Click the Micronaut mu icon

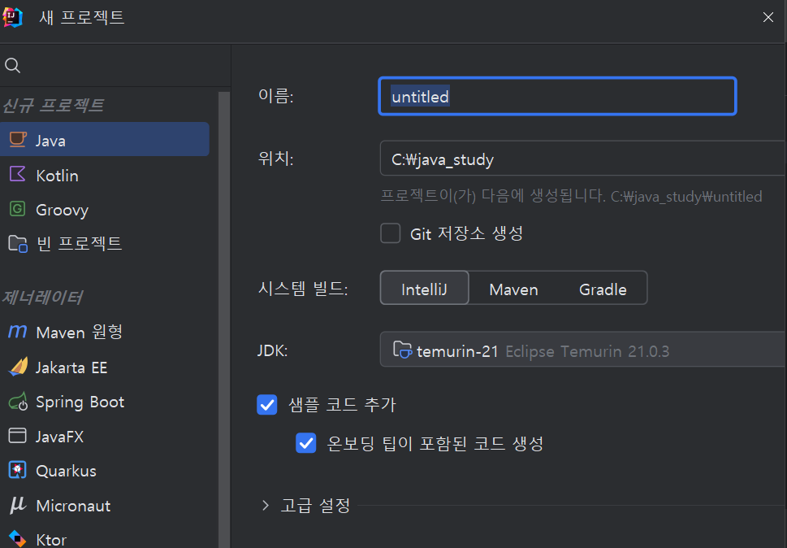coord(18,504)
